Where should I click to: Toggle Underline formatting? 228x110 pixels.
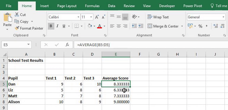coord(64,26)
